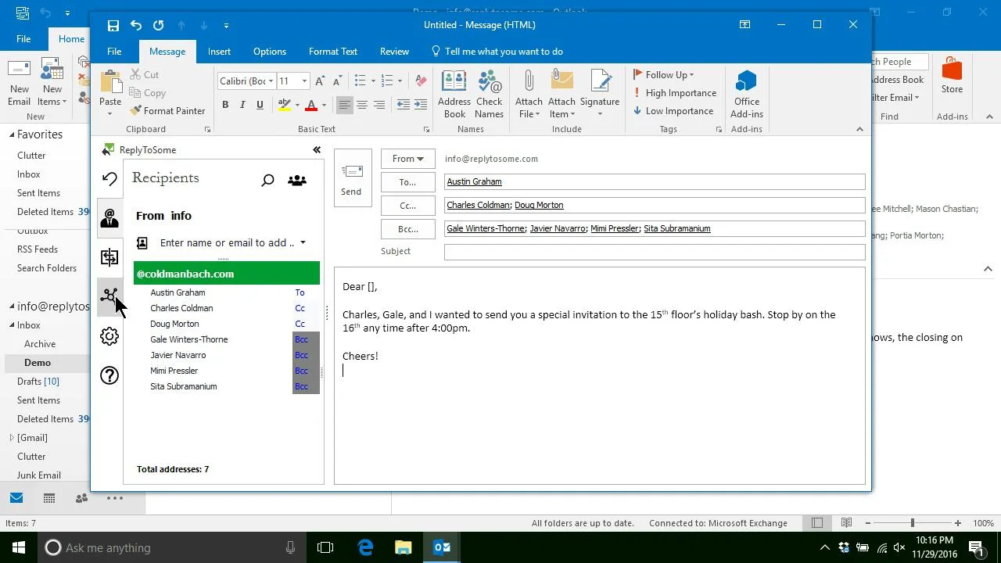Viewport: 1001px width, 563px height.
Task: Open the bullets list dropdown arrow
Action: pos(373,81)
